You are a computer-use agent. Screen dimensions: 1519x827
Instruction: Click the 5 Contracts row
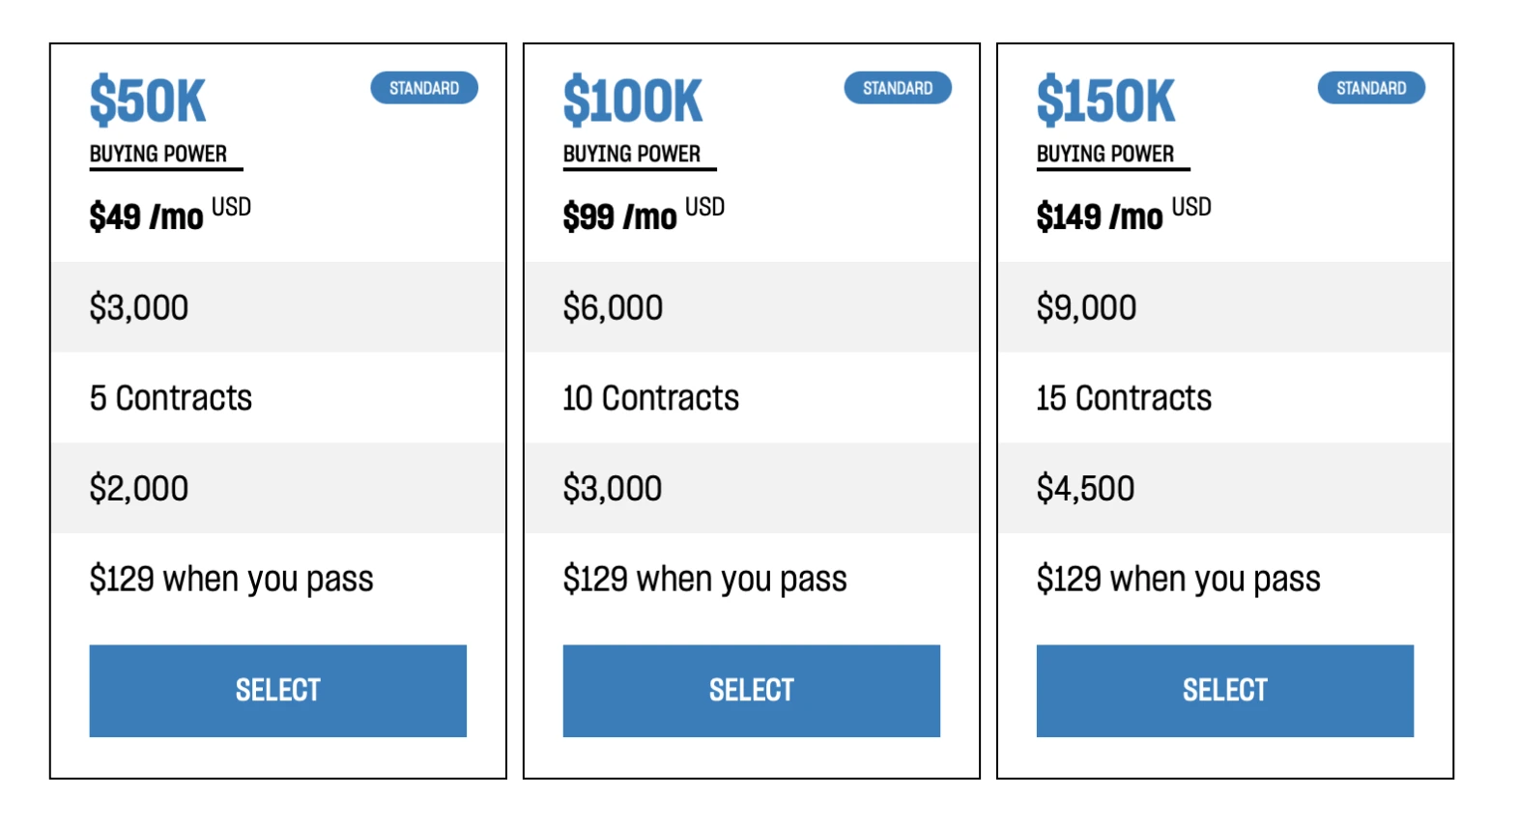pyautogui.click(x=171, y=398)
